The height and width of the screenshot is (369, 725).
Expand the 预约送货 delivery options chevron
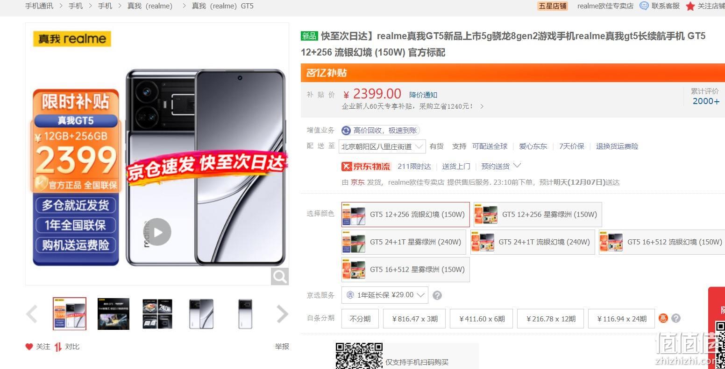(517, 166)
